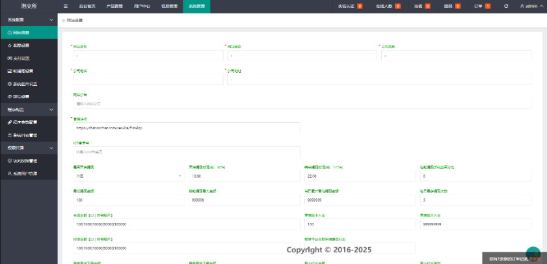The image size is (547, 264).
Task: Click the 在线人数 counter link
Action: tap(388, 7)
